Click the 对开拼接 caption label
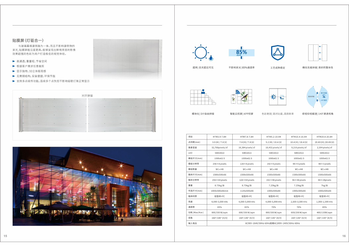Screen dimensions: 349x247 [87, 95]
